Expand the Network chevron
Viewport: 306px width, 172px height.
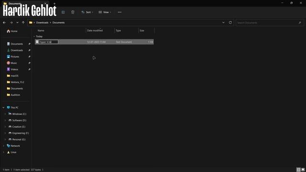click(x=3, y=146)
